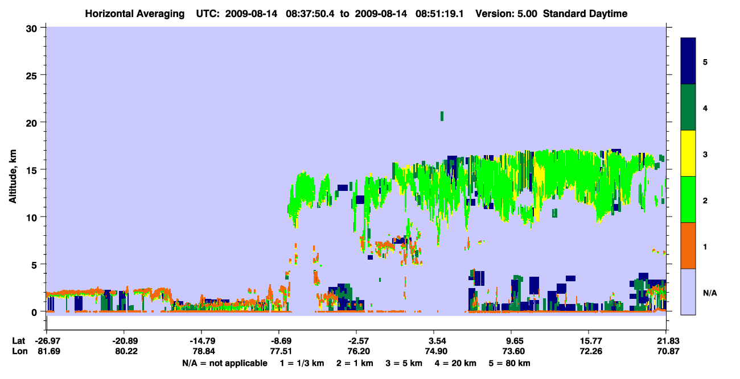Click the dark blue colorbar segment labeled 5
The width and height of the screenshot is (740, 379).
tap(688, 61)
